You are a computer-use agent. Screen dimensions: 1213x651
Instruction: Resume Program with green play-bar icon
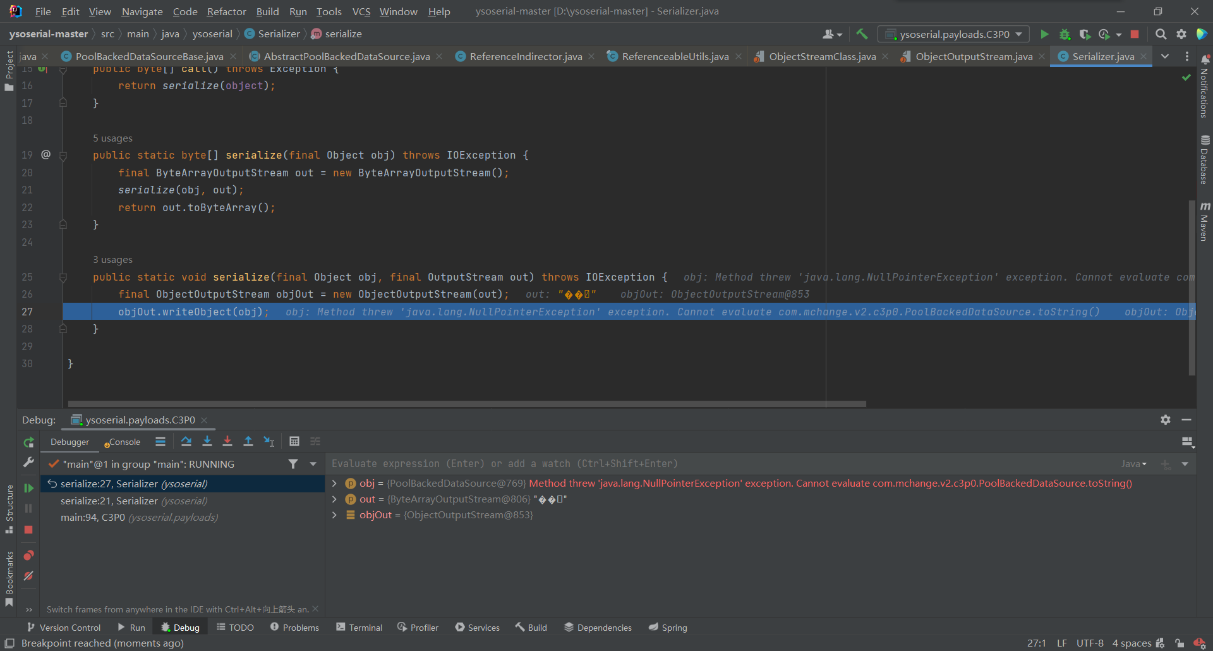[28, 488]
